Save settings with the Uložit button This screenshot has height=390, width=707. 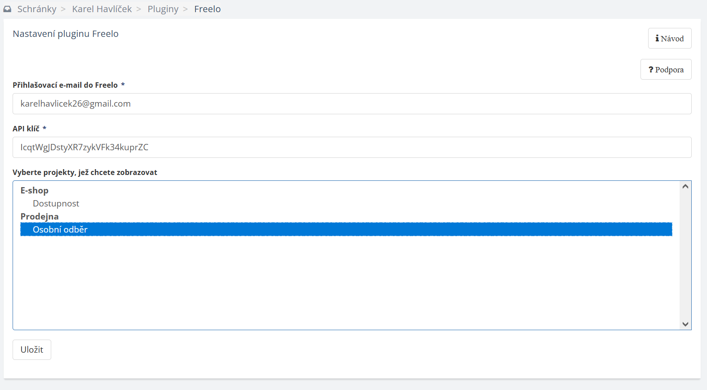(x=32, y=350)
